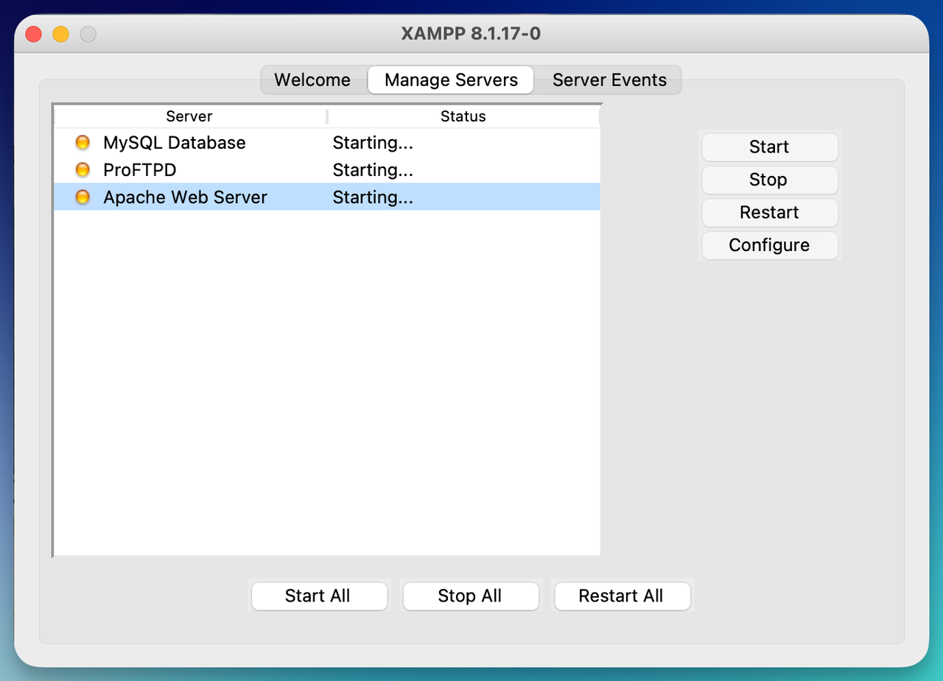This screenshot has height=681, width=943.
Task: Click Start All servers
Action: click(x=319, y=596)
